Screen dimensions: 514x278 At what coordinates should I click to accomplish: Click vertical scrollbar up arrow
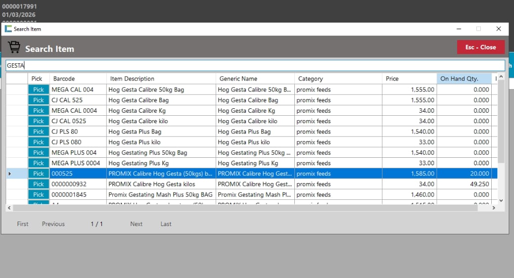[501, 77]
